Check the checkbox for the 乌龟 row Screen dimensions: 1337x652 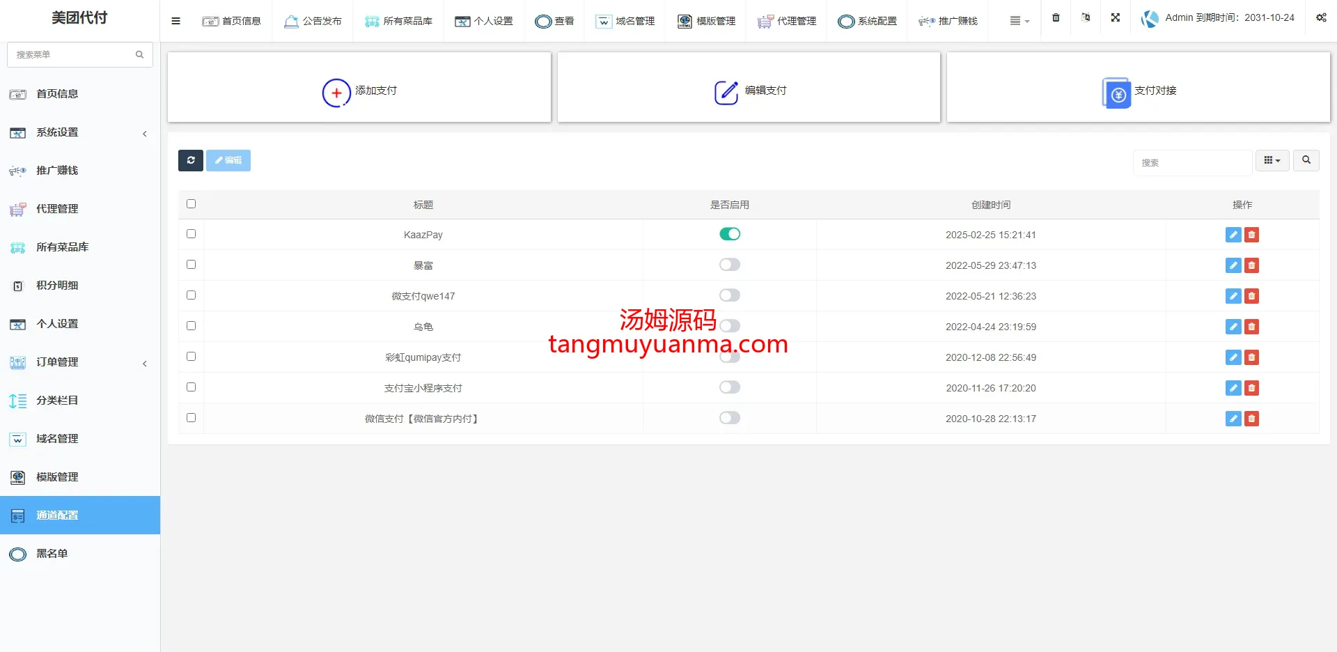[x=191, y=326]
